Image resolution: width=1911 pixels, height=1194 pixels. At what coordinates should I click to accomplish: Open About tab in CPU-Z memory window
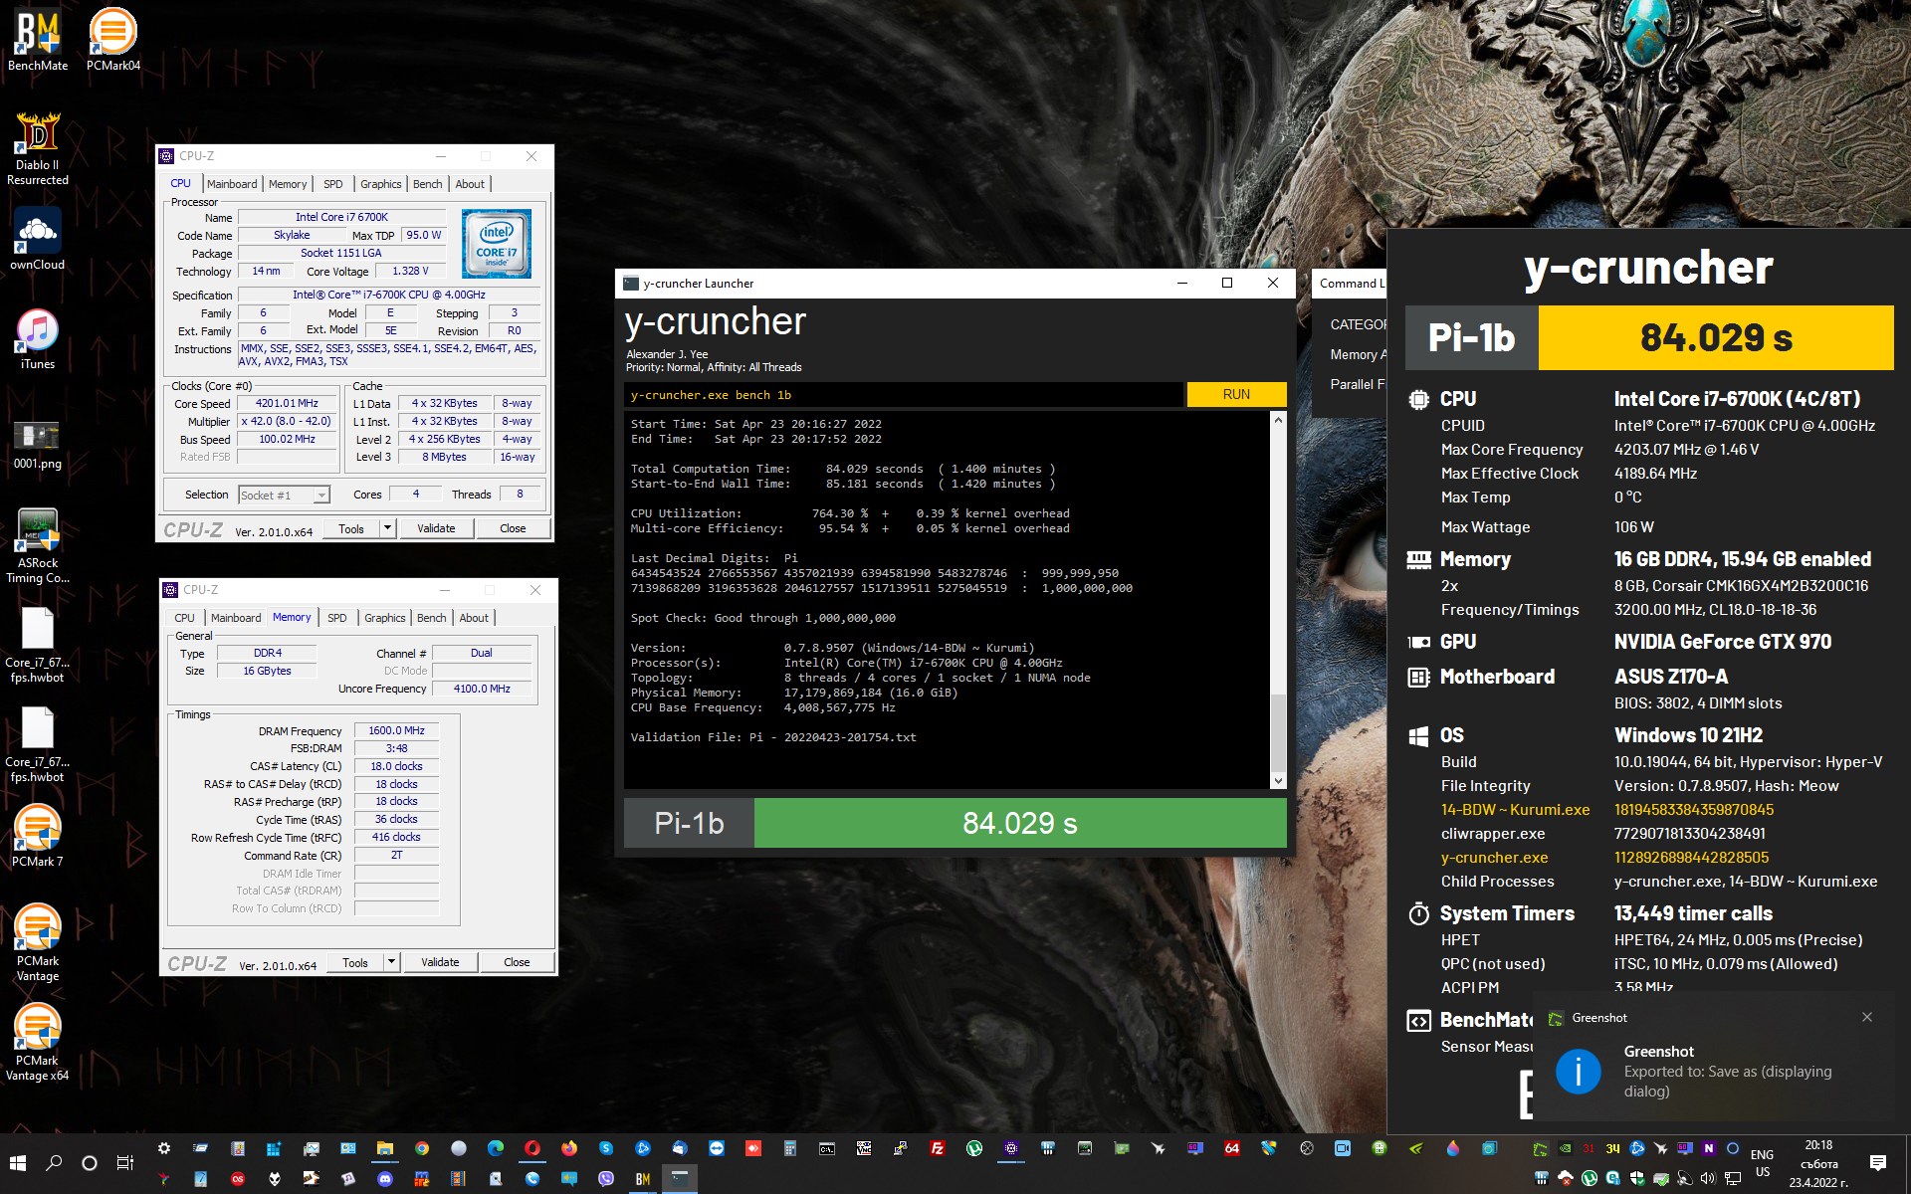(x=474, y=618)
